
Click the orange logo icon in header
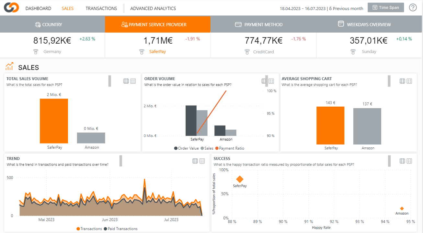click(11, 8)
